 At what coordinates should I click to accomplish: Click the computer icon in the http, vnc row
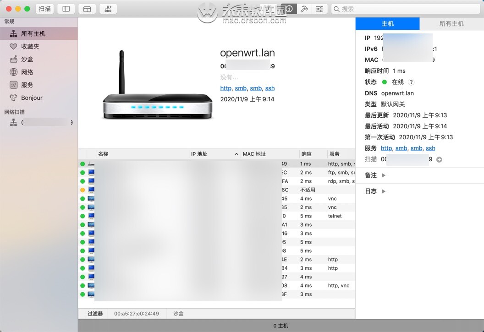point(91,285)
